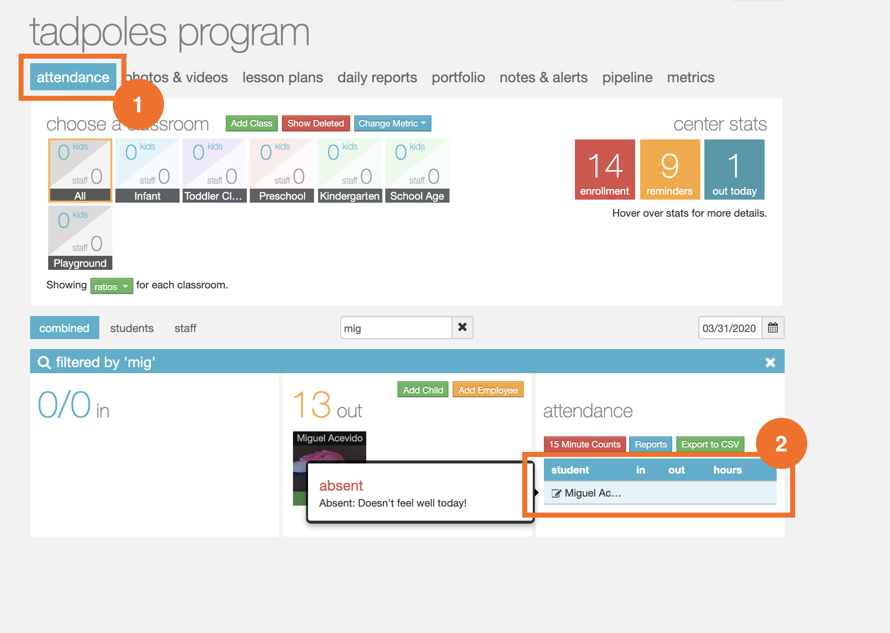Click the calendar icon beside the date
This screenshot has height=633, width=890.
point(773,328)
